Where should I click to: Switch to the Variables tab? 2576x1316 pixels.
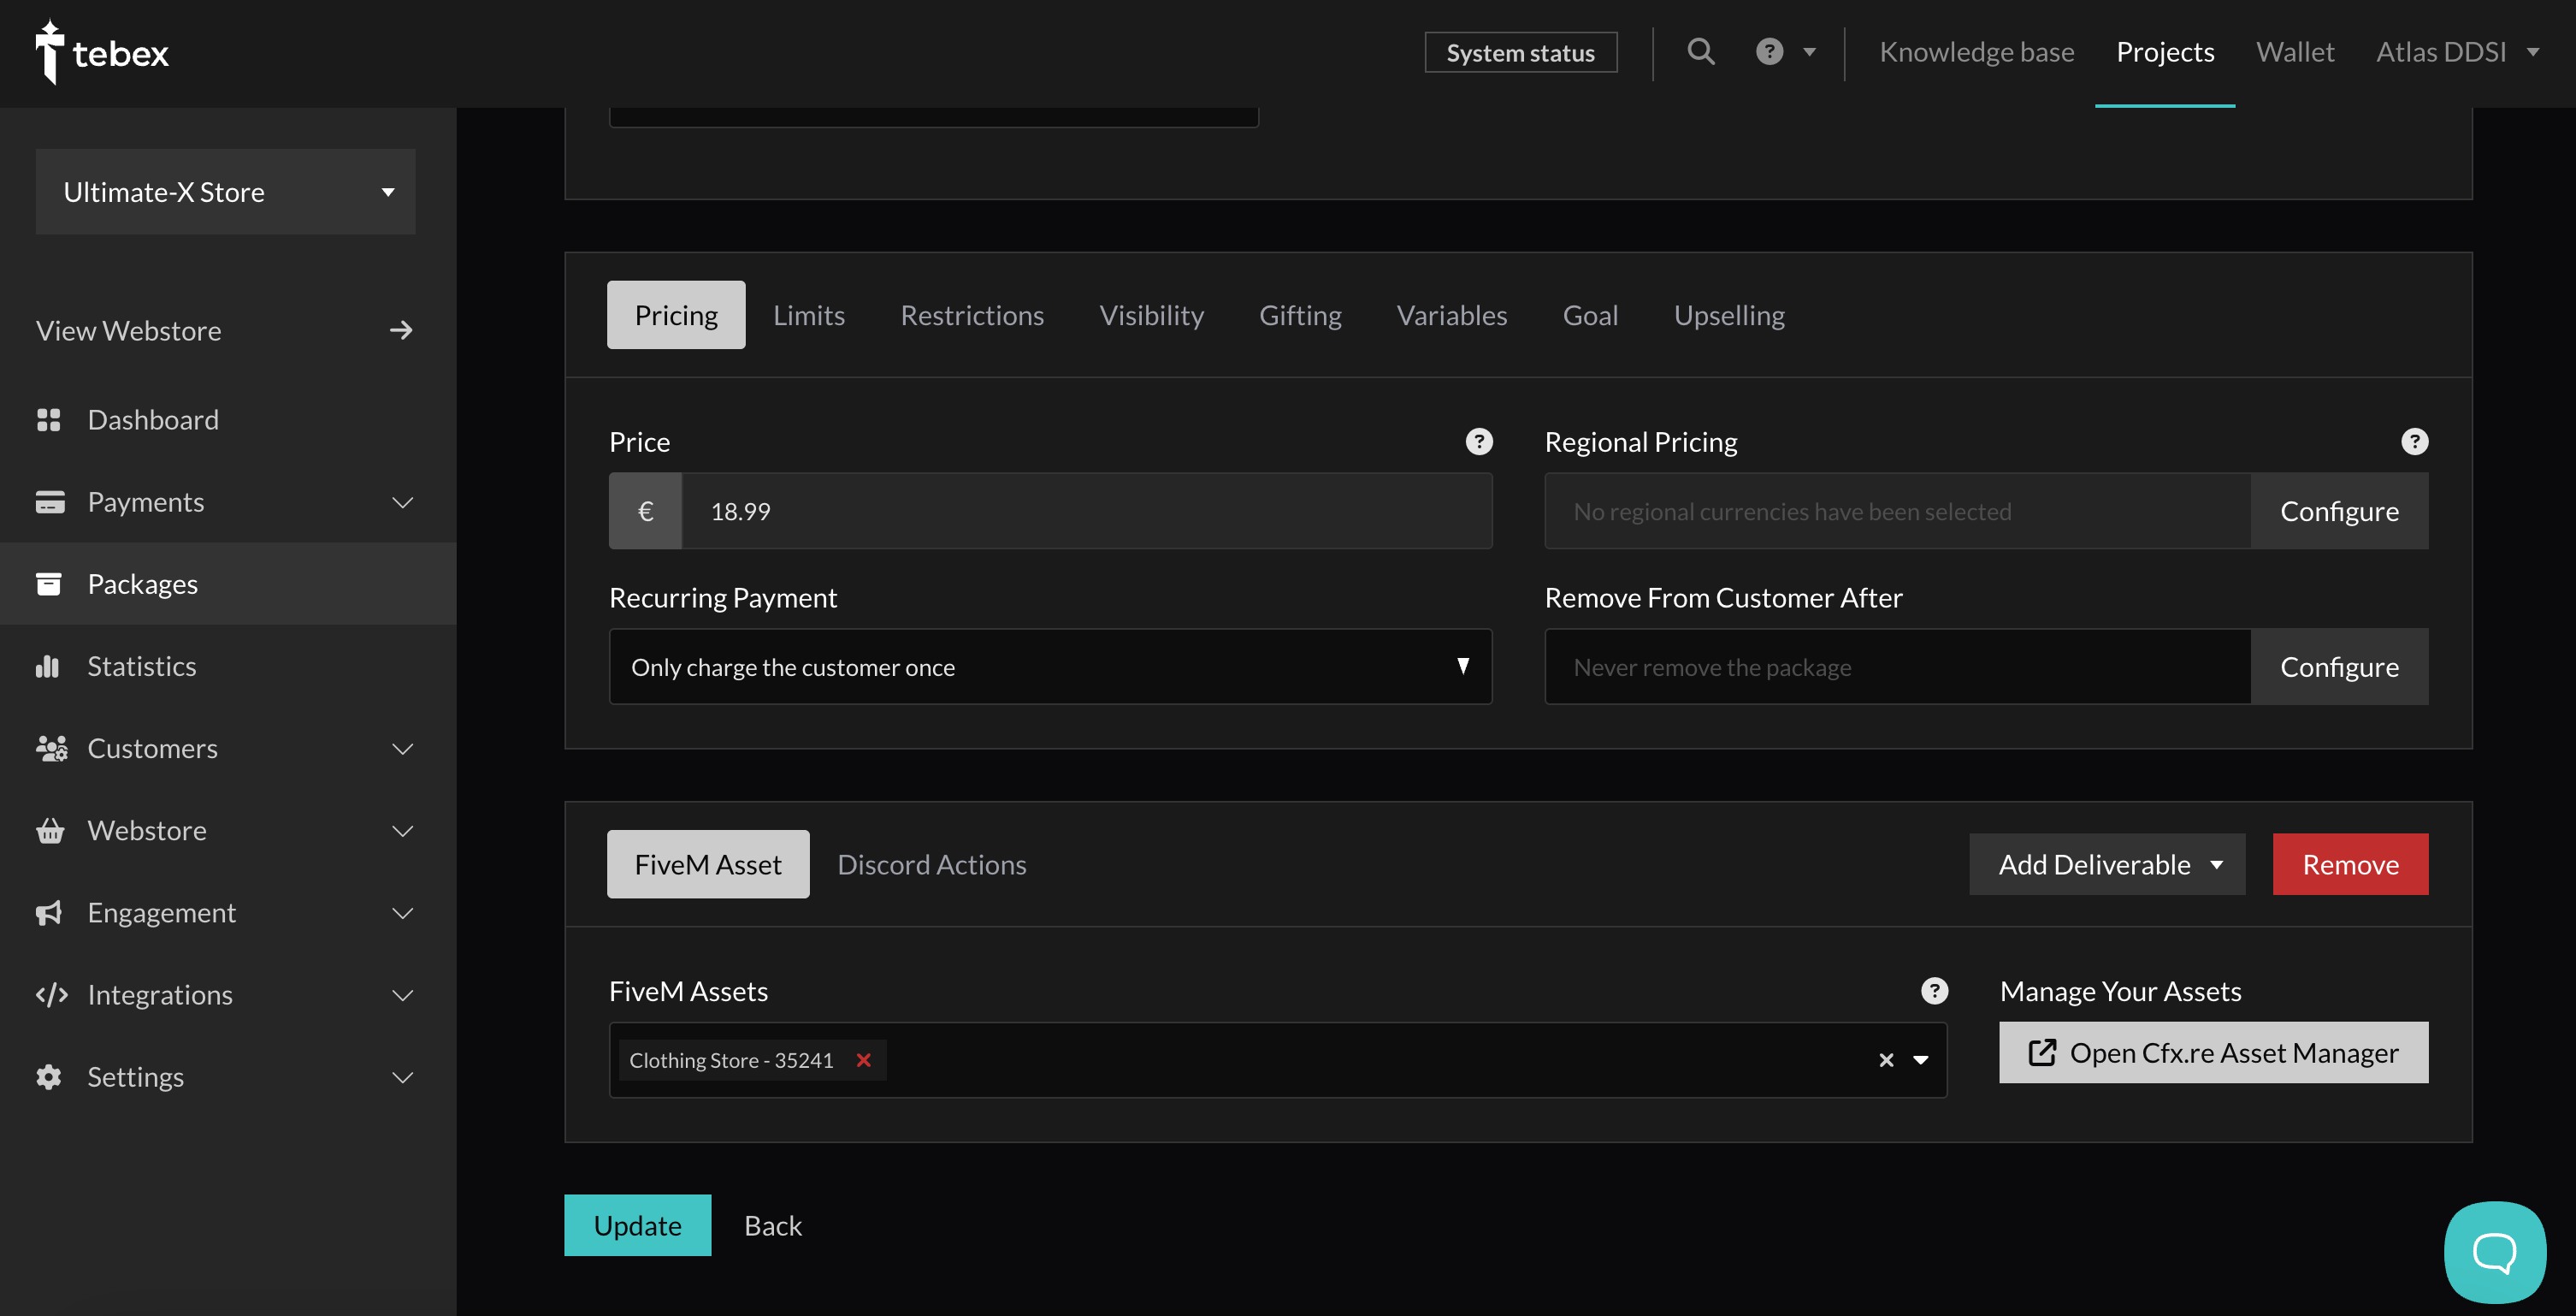1452,314
